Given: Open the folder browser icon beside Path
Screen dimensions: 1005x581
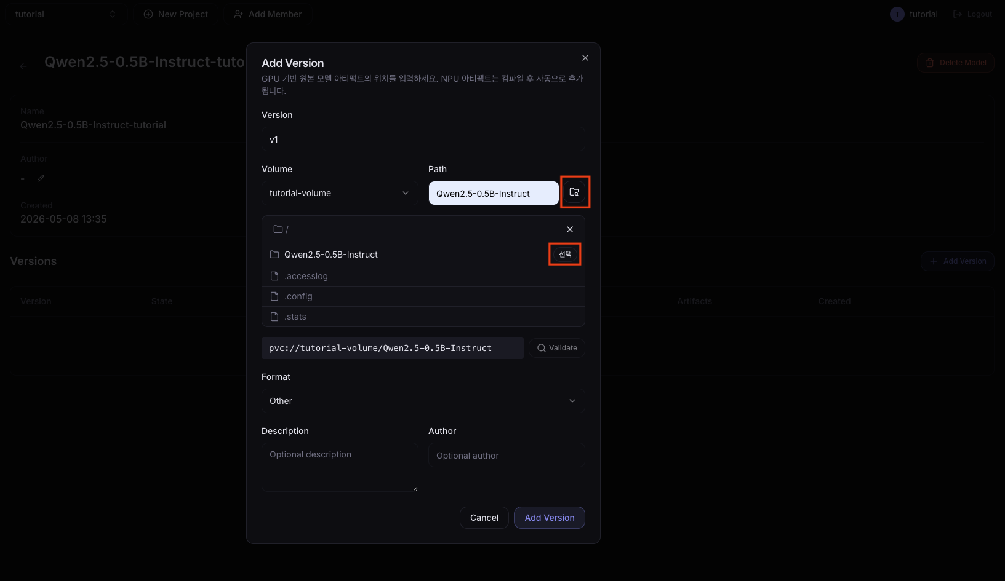Looking at the screenshot, I should [574, 192].
